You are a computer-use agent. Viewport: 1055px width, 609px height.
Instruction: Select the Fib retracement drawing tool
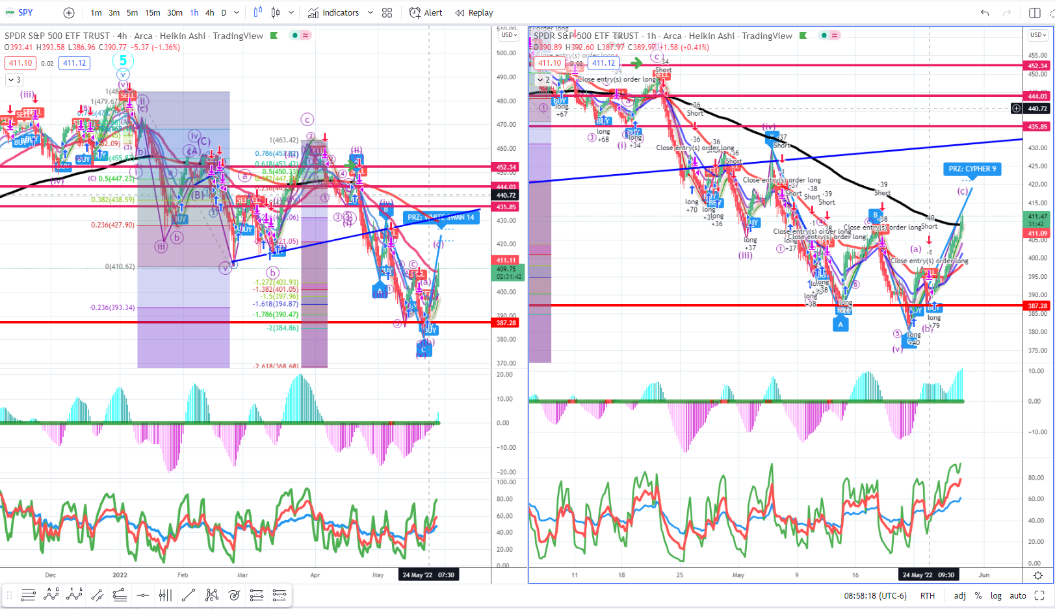[28, 595]
